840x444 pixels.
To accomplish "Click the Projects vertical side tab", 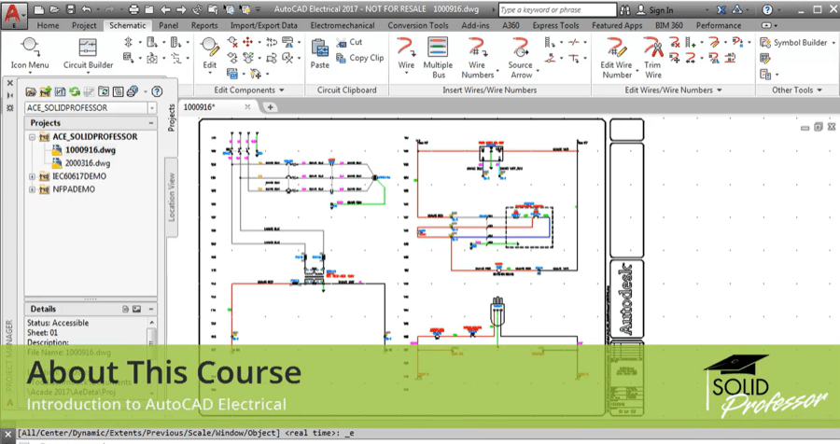I will point(172,118).
